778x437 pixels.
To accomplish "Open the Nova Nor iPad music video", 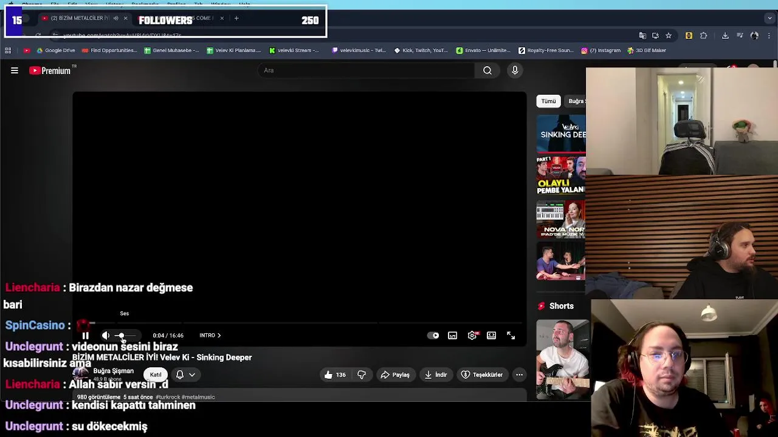I will pyautogui.click(x=561, y=219).
